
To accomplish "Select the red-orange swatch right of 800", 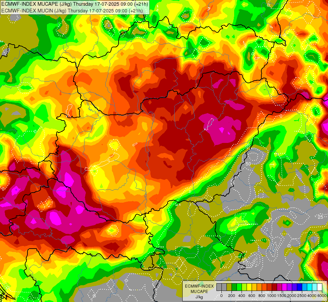I will point(264,287).
